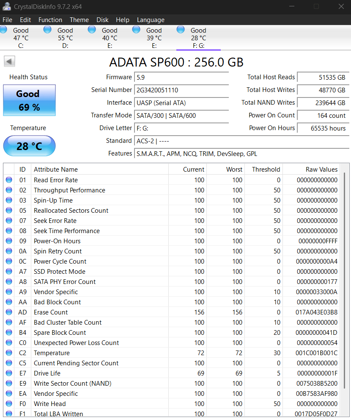Click the ADATA SP600 : 256.0 GB title
The image size is (351, 420).
(176, 62)
